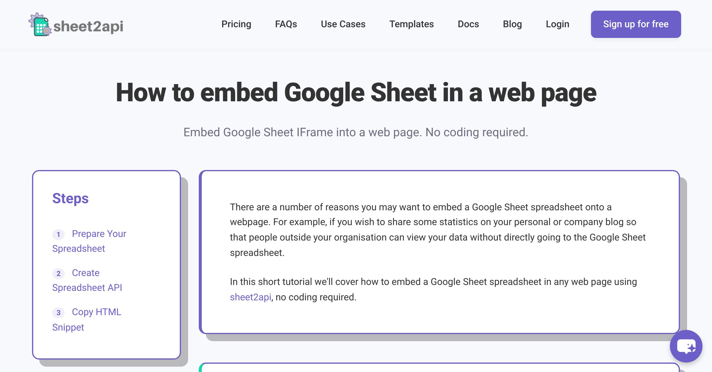The image size is (712, 372).
Task: Follow the sheet2api inline text link
Action: click(x=250, y=297)
